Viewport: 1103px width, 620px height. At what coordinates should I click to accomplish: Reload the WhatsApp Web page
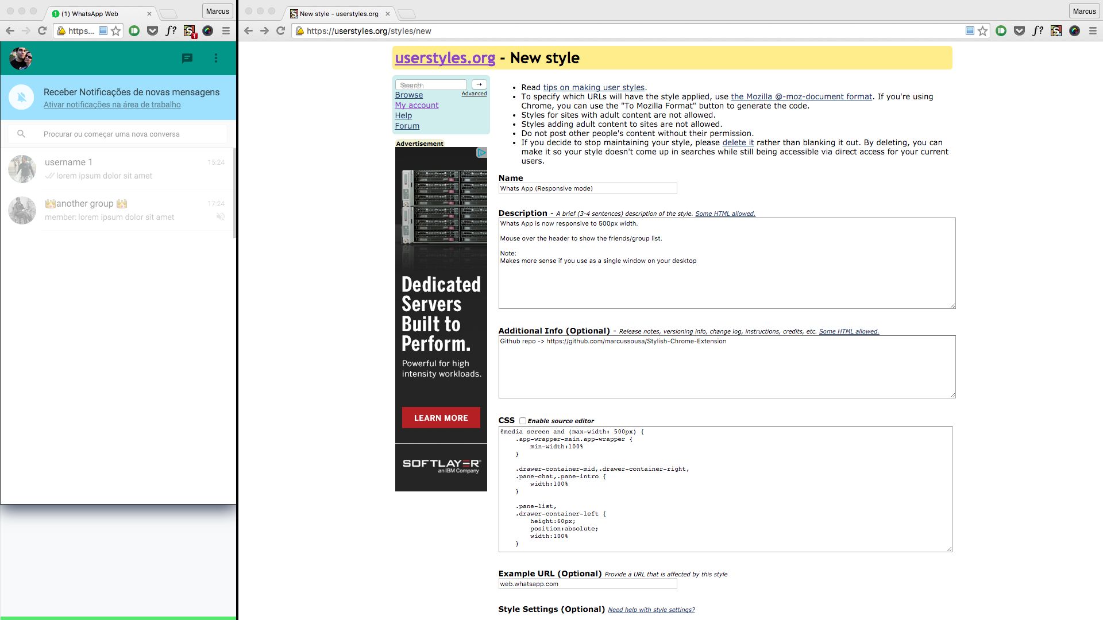coord(42,31)
